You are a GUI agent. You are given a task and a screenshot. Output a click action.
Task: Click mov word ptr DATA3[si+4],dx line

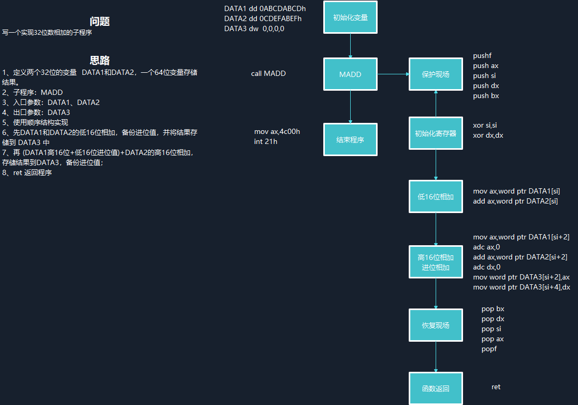pos(522,287)
